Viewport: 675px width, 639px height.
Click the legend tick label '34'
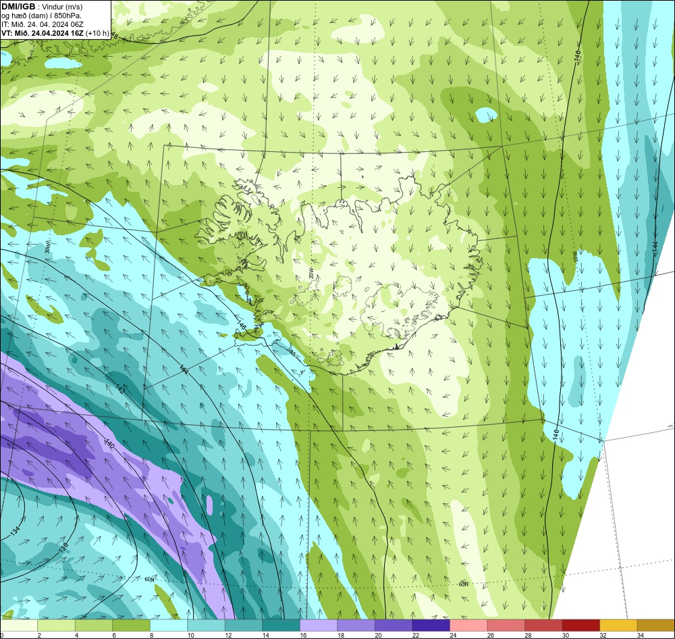point(640,635)
